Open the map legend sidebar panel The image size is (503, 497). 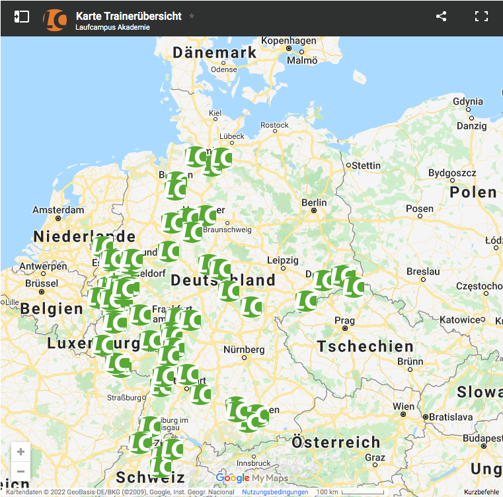coord(22,17)
